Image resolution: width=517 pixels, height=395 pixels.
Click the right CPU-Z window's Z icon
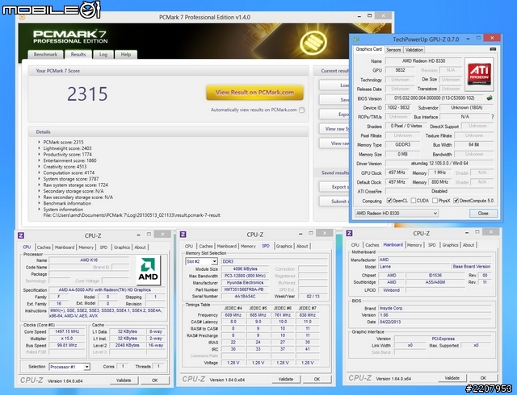coord(349,233)
